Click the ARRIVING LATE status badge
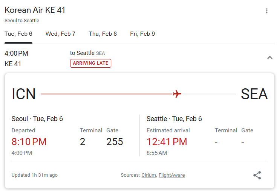Viewport: 277px width, 191px height. click(90, 63)
